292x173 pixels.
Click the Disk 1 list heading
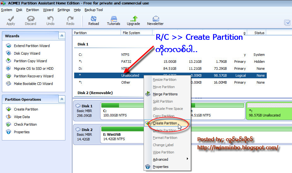point(83,44)
